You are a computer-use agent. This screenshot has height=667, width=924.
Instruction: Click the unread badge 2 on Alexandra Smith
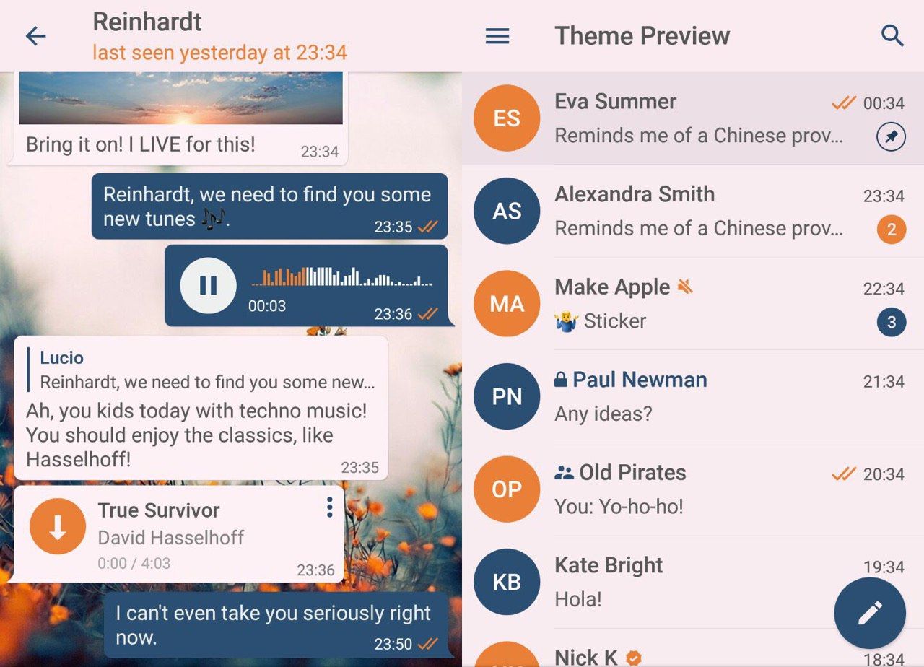click(x=892, y=230)
